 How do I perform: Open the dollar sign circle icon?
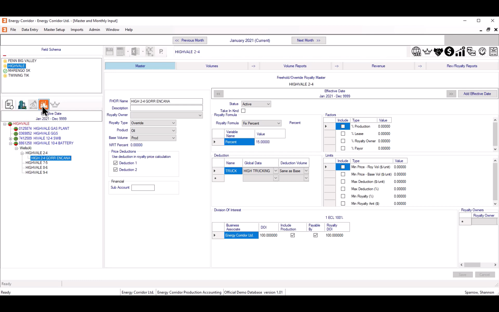[449, 51]
